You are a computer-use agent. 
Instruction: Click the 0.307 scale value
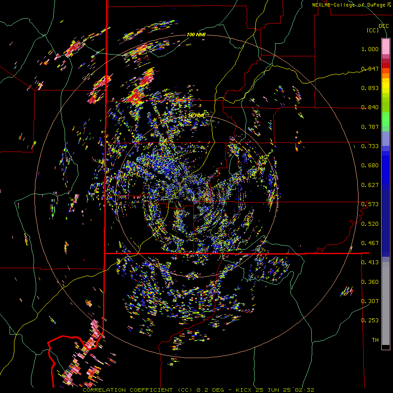coord(370,301)
